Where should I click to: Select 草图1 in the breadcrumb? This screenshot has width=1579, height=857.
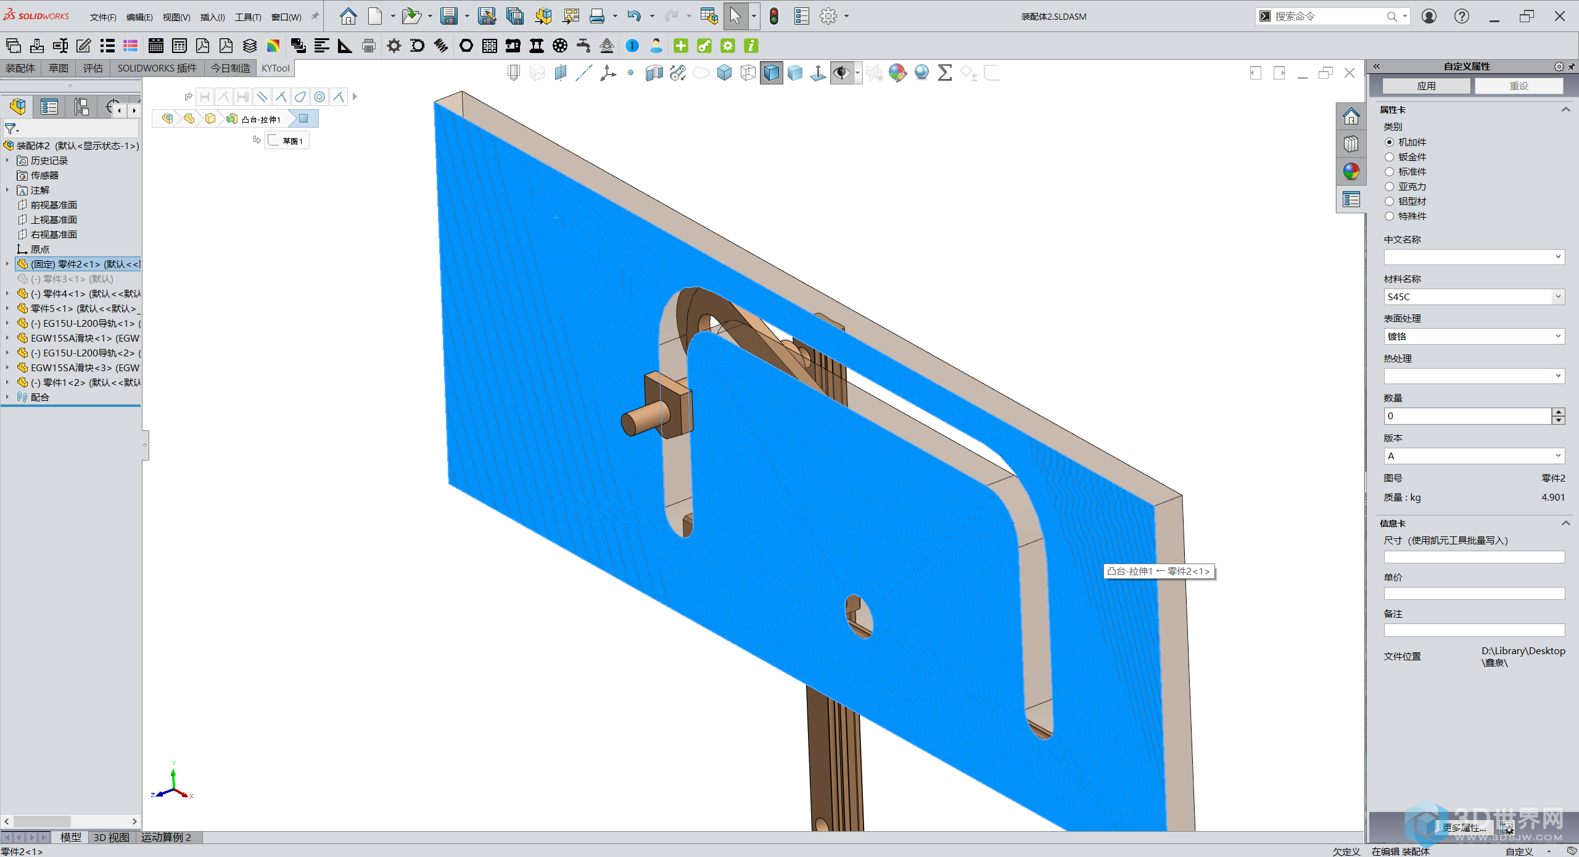click(287, 141)
